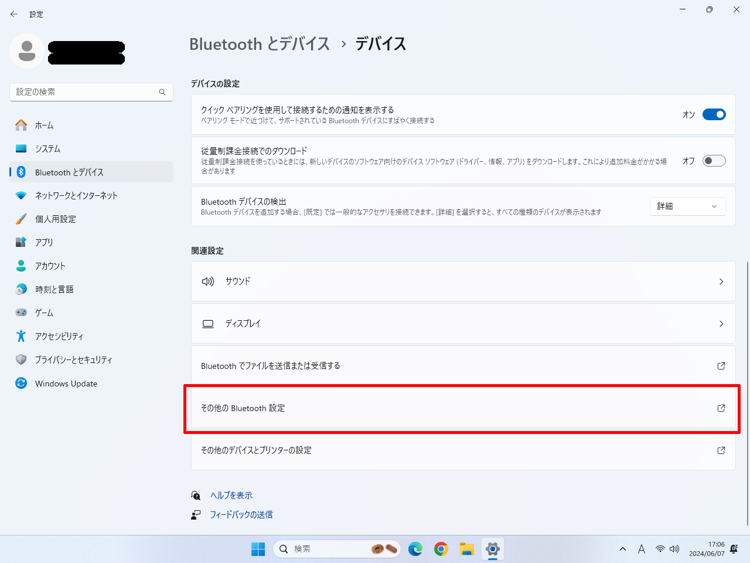
Task: Click the Apps icon in sidebar
Action: click(x=21, y=242)
